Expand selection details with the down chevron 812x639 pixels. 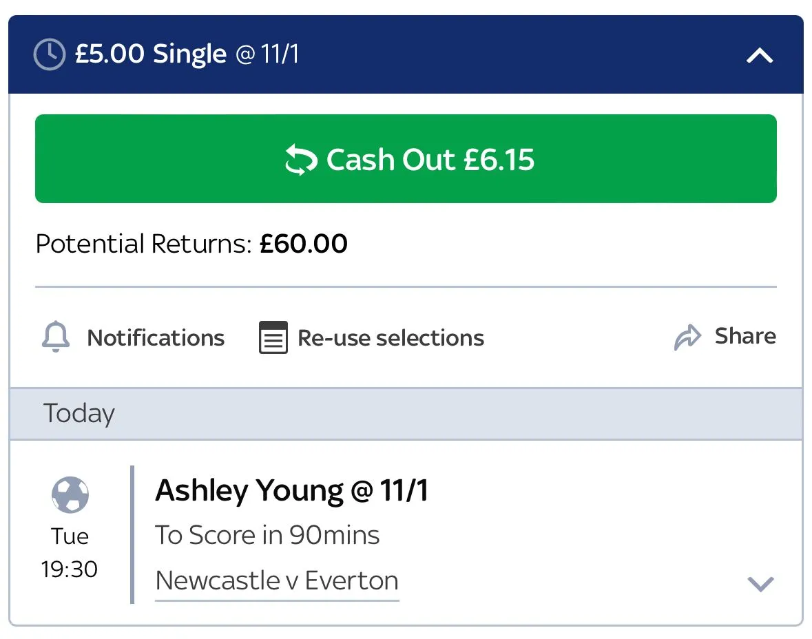coord(760,584)
